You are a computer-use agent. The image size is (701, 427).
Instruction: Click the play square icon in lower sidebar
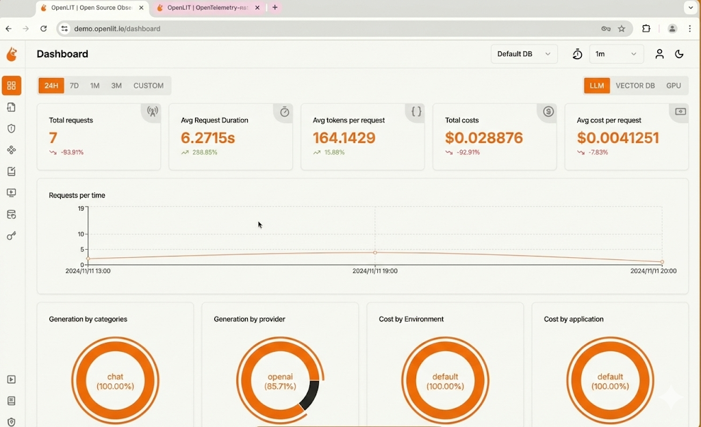(x=12, y=379)
